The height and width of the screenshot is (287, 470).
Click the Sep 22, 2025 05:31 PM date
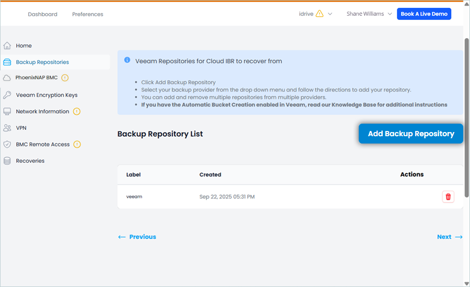(227, 197)
